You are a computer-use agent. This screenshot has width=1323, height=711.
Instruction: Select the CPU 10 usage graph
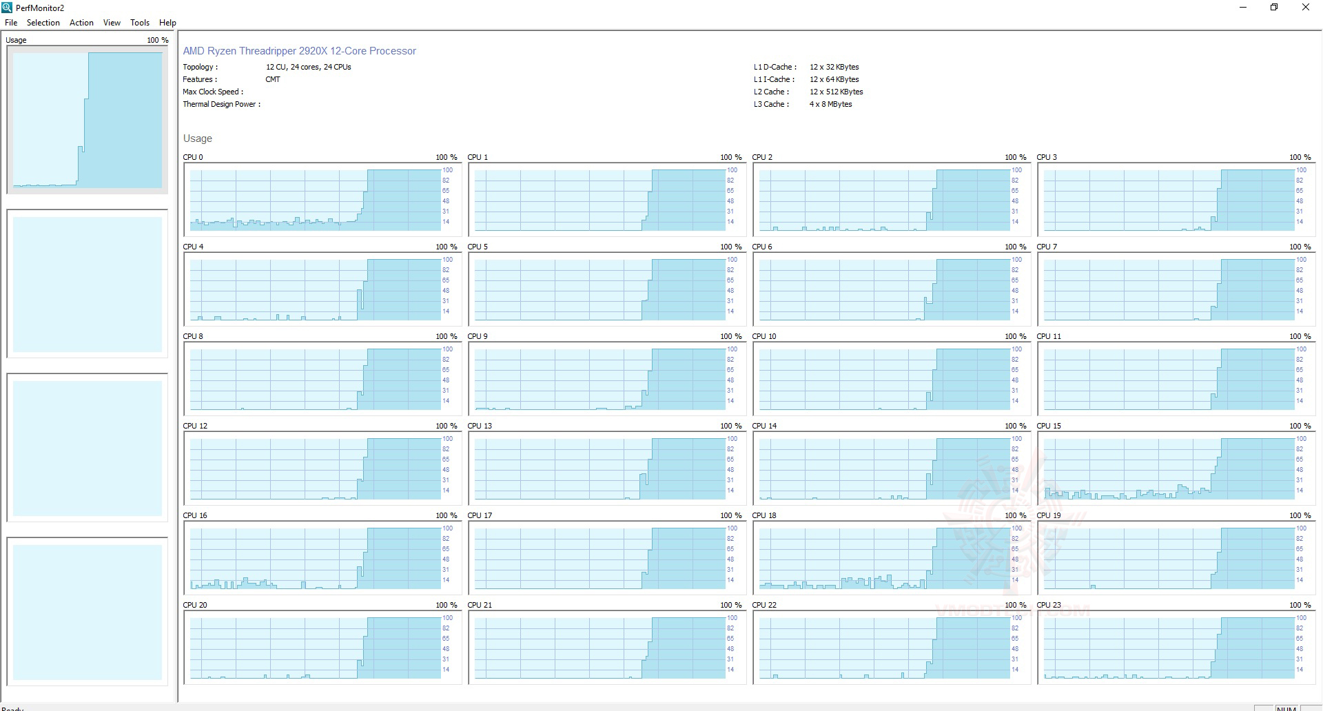[892, 379]
